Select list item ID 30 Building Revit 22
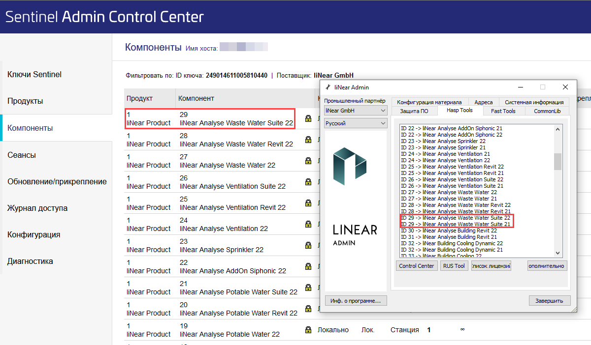591x345 pixels. [x=449, y=230]
